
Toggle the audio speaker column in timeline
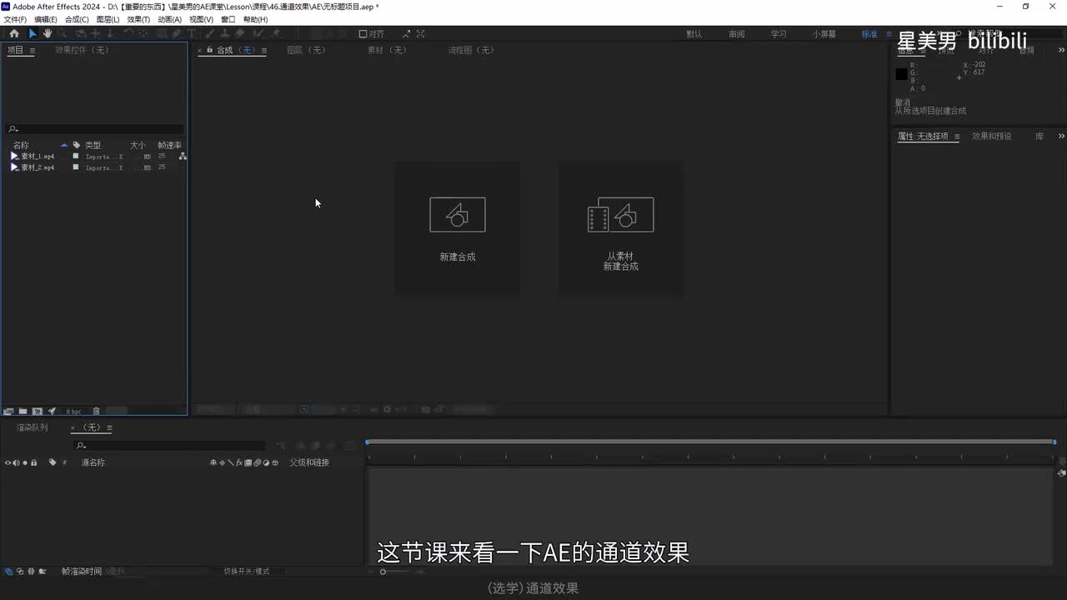tap(16, 462)
